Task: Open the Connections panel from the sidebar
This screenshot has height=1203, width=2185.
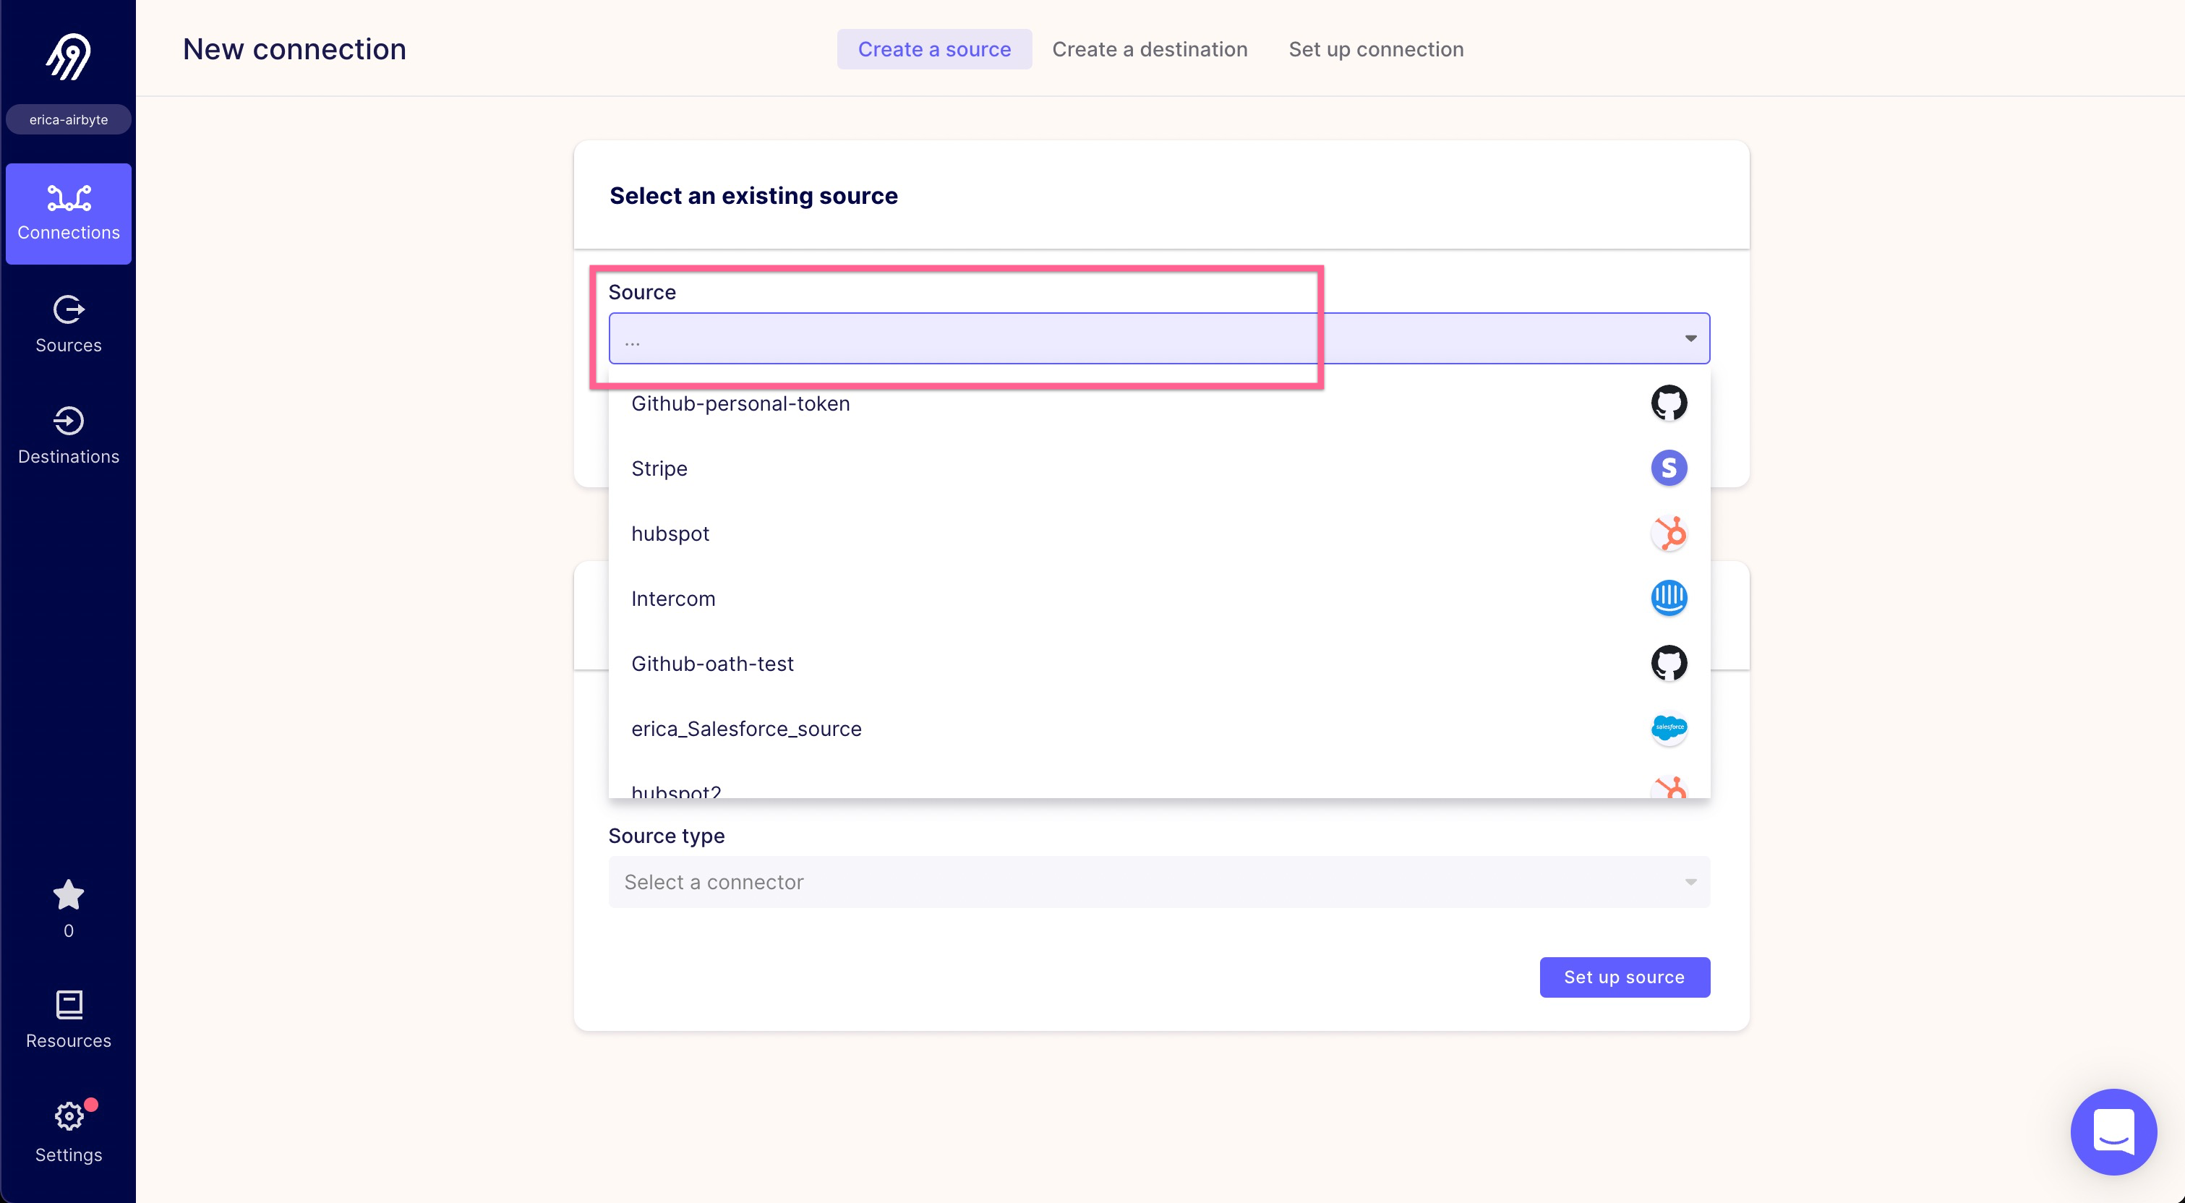Action: coord(68,213)
